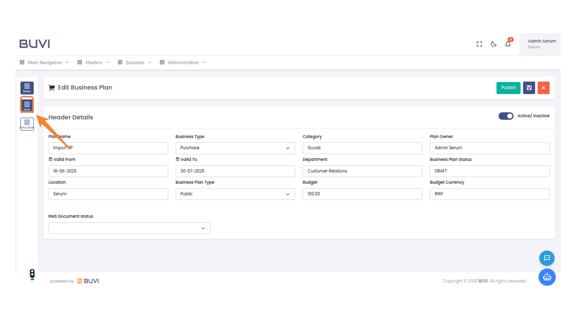This screenshot has height=324, width=576.
Task: Open the Administration menu
Action: click(183, 62)
